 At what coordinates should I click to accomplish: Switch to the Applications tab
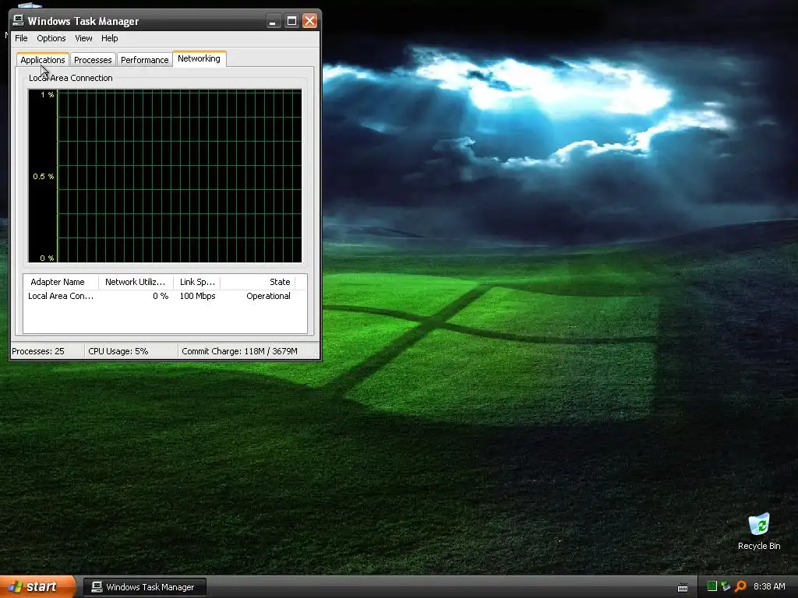point(43,59)
